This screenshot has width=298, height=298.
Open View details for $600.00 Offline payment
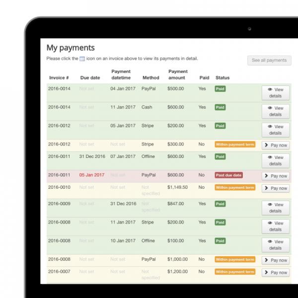276,161
